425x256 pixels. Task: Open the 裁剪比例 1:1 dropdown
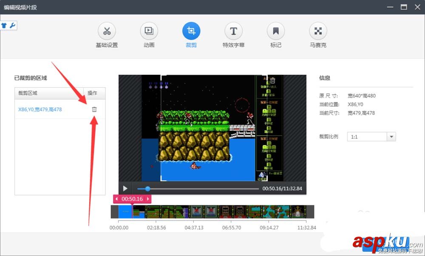[371, 137]
